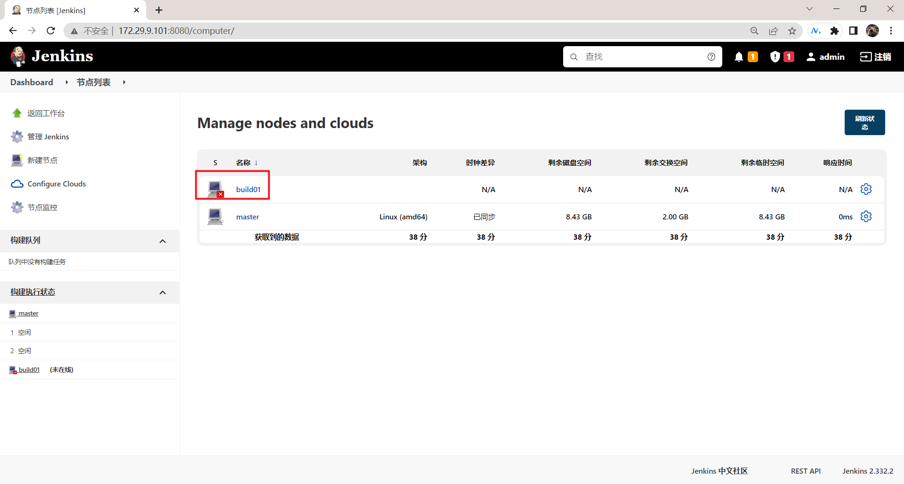
Task: Open a new browser tab
Action: click(159, 10)
